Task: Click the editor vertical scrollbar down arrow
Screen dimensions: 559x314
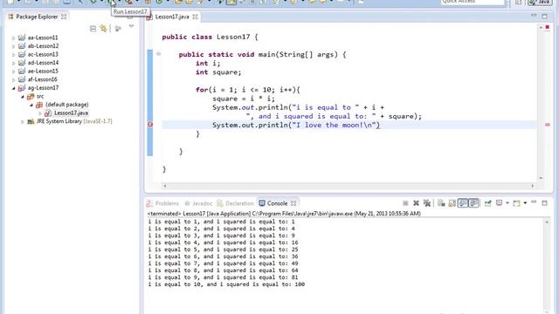Action: pos(541,178)
